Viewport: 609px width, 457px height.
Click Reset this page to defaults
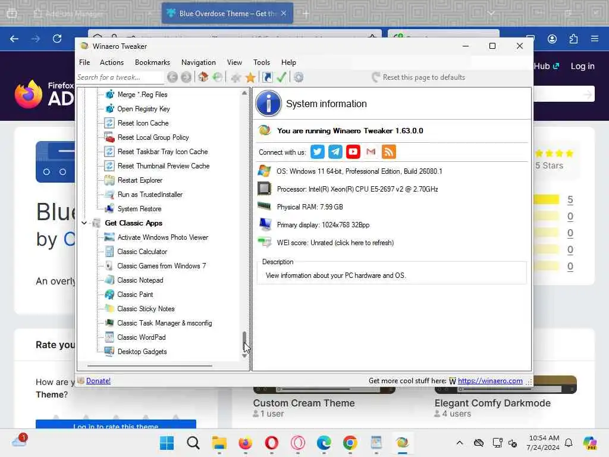point(418,77)
